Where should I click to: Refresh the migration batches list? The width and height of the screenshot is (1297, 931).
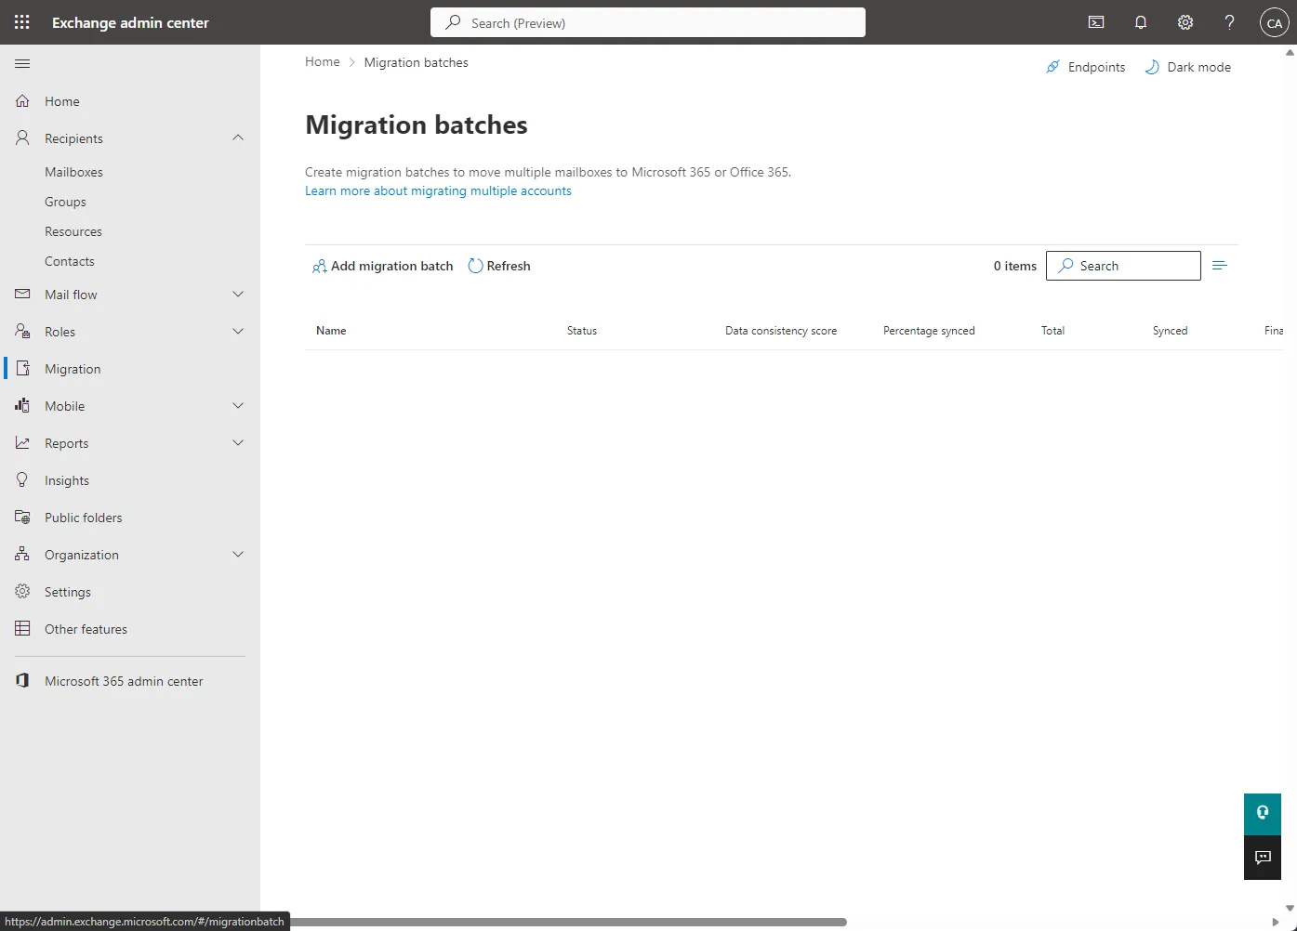click(x=499, y=266)
